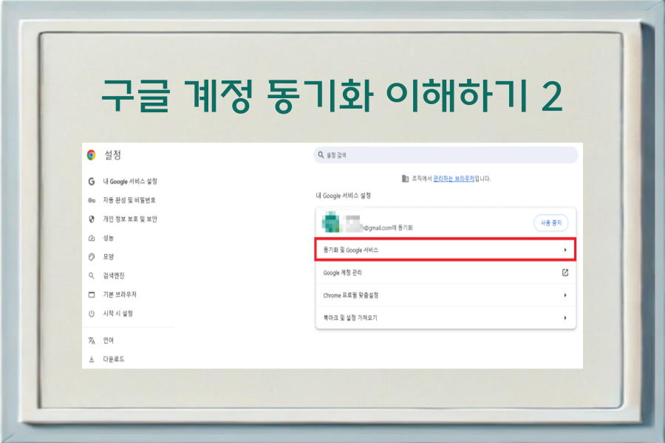Click the speedometer icon for 성능
Image resolution: width=665 pixels, height=443 pixels.
coord(91,238)
